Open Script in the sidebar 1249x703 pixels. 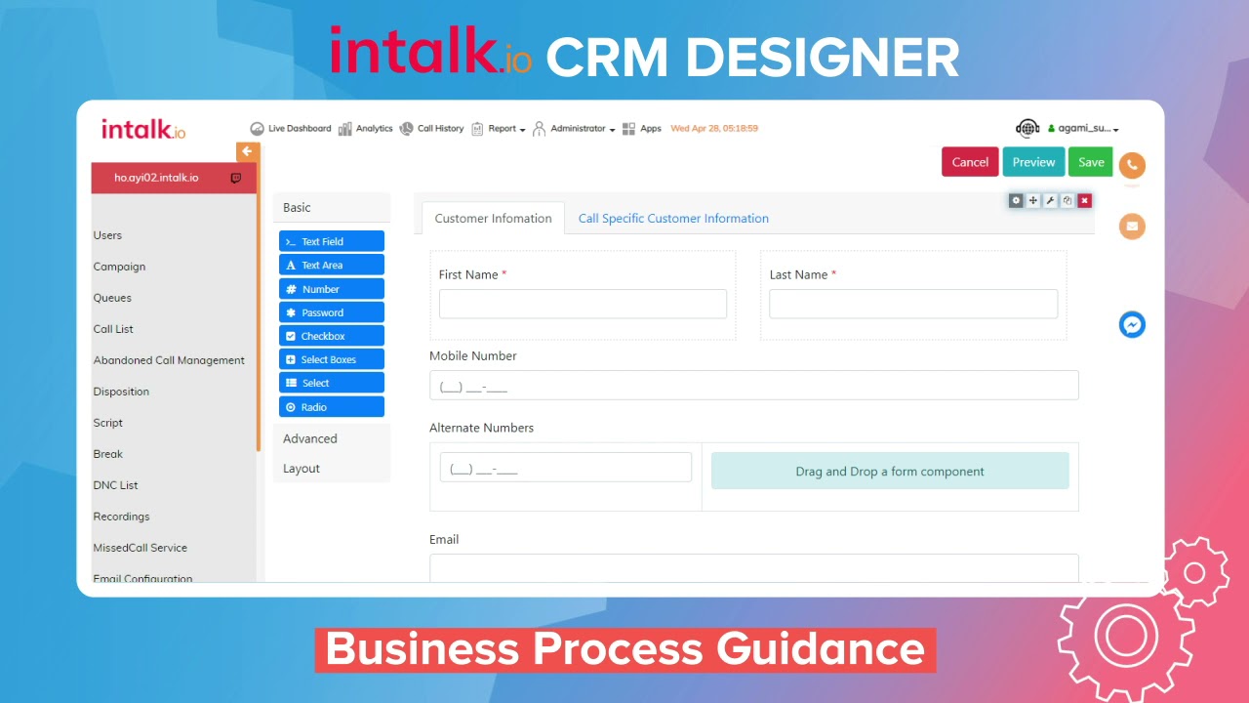pos(107,423)
